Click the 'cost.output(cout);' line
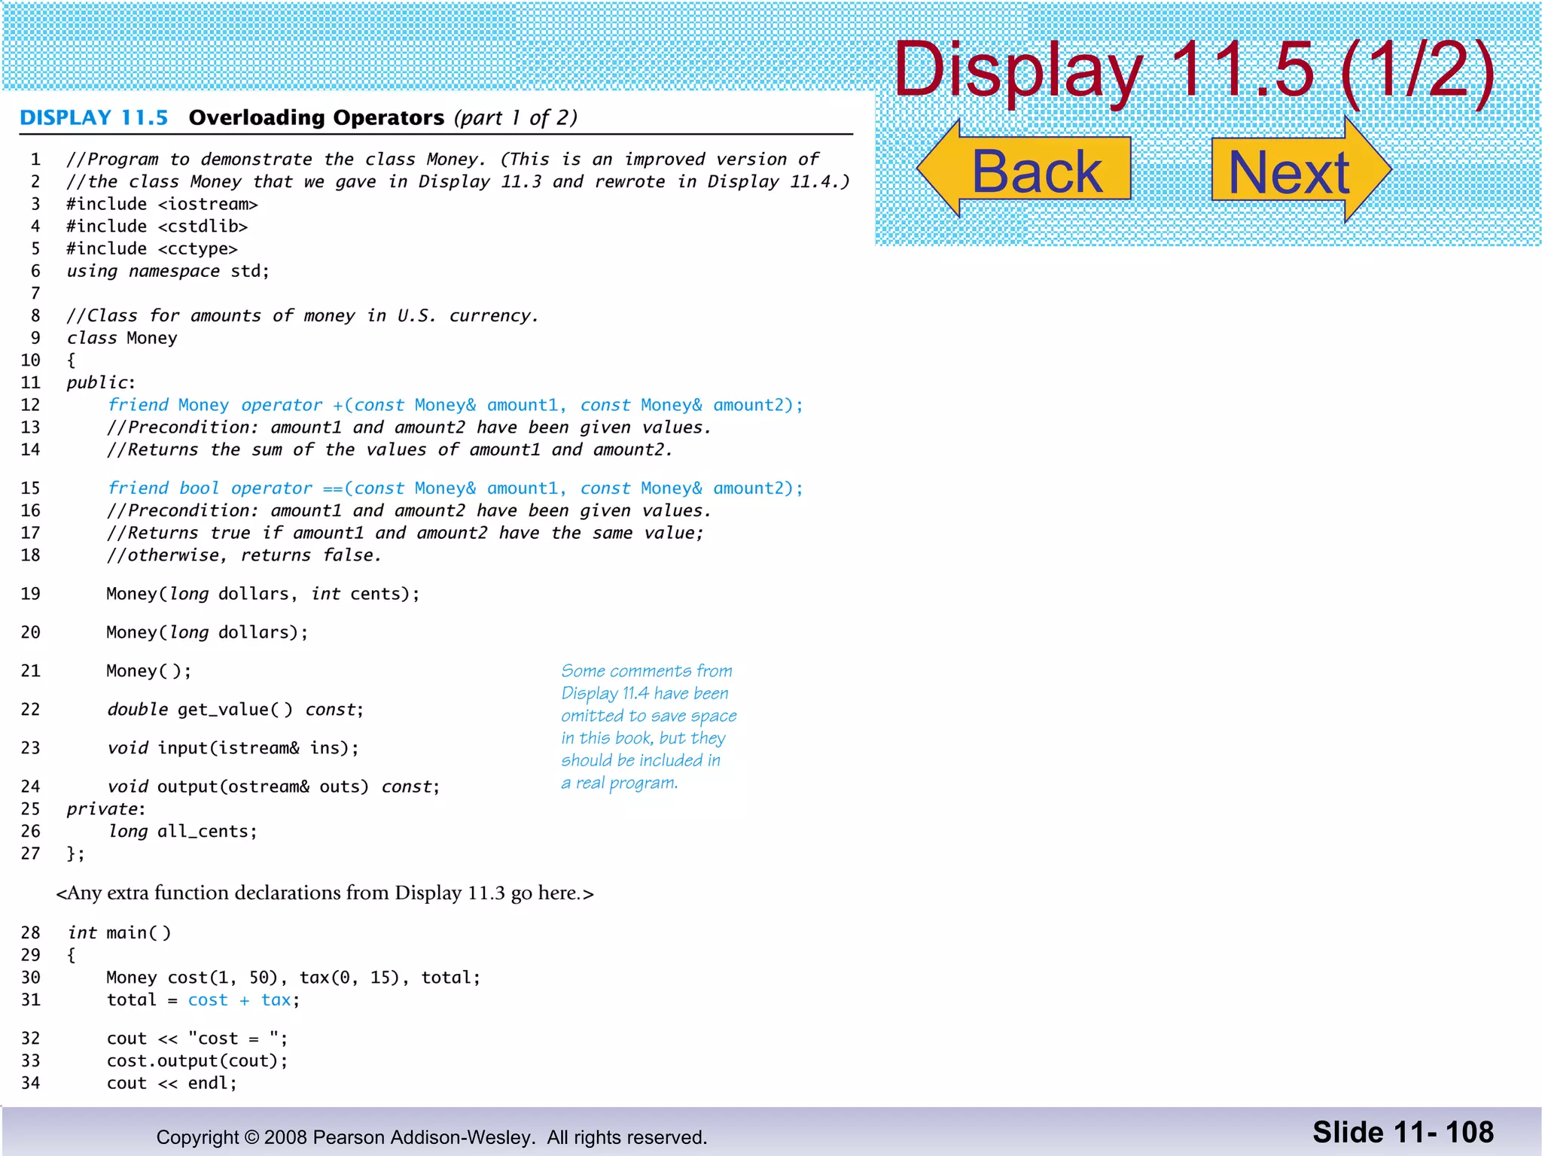The width and height of the screenshot is (1542, 1156). (x=197, y=1061)
